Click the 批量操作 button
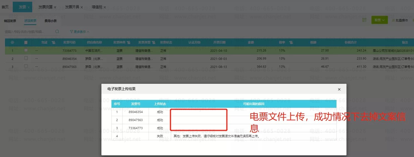 coord(400,20)
